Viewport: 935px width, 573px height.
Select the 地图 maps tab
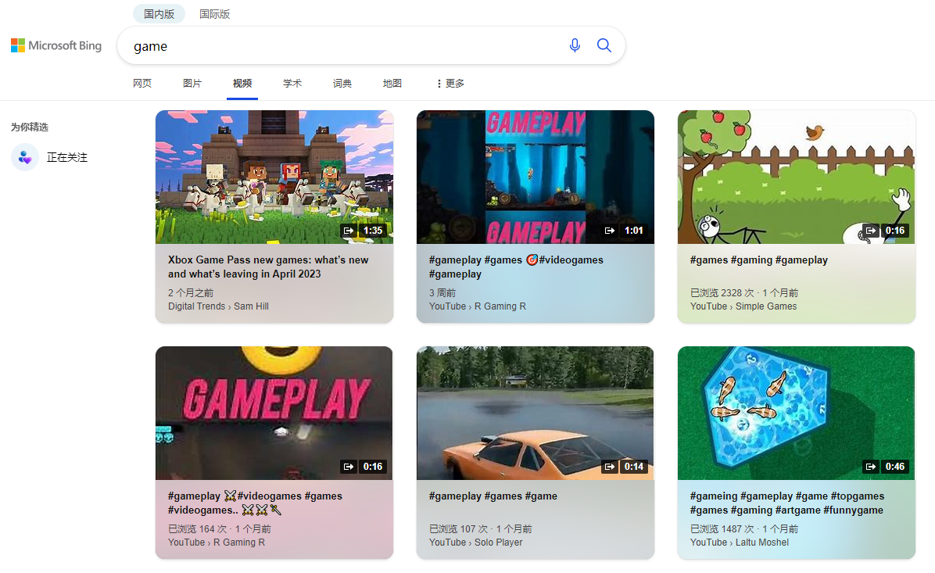(x=392, y=84)
